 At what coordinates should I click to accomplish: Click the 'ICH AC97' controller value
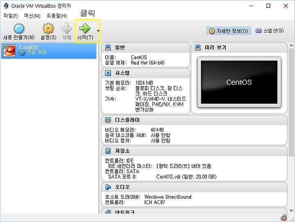(154, 202)
